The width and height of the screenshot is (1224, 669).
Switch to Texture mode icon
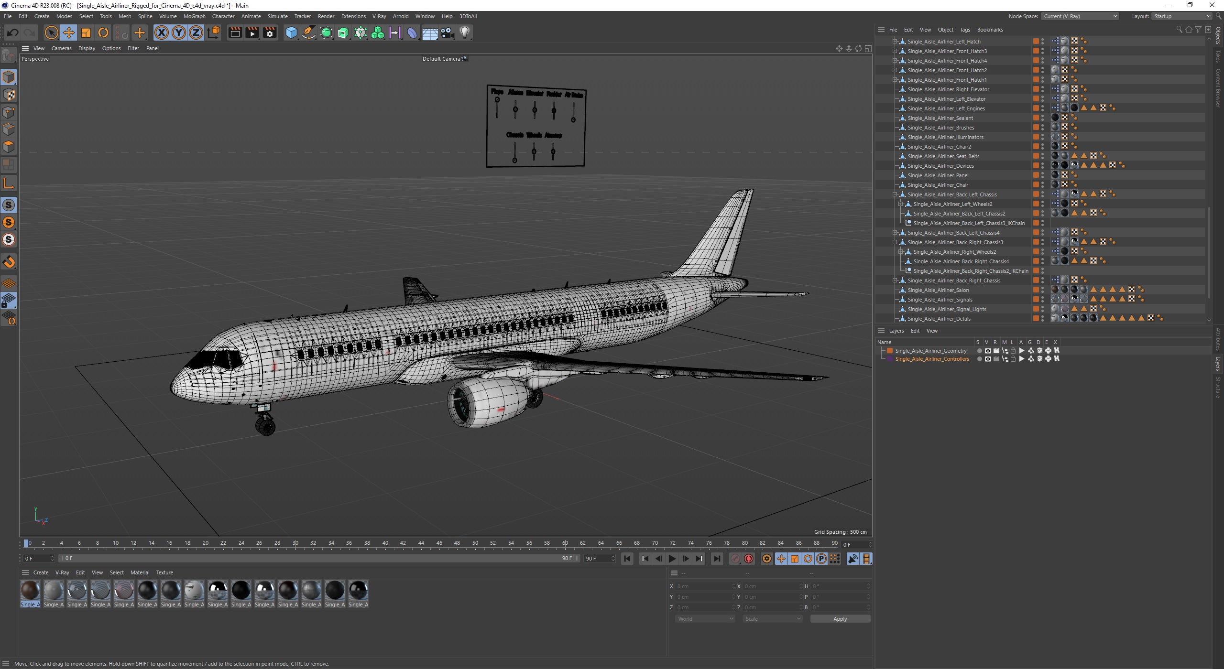coord(9,95)
